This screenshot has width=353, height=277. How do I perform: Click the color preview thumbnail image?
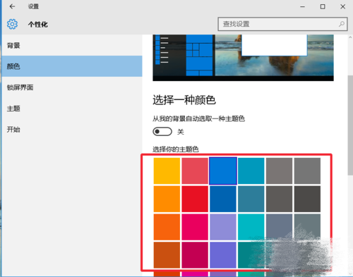click(x=243, y=58)
